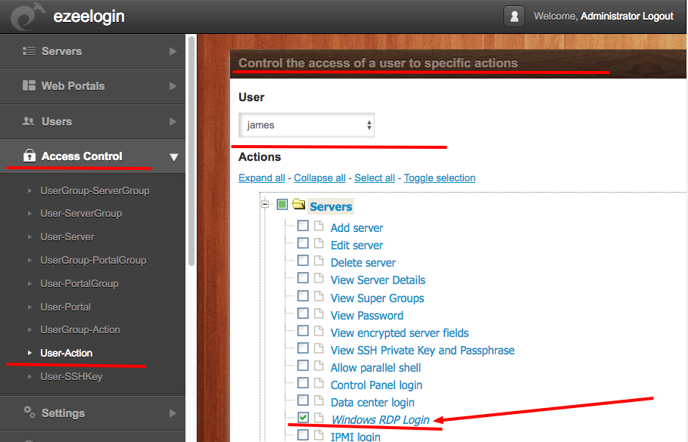The width and height of the screenshot is (688, 442).
Task: Click the Users people icon
Action: (29, 121)
